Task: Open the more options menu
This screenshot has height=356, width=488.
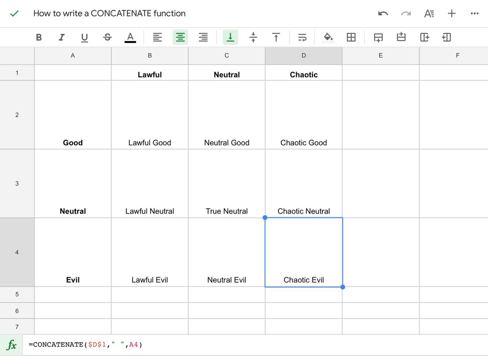Action: pos(474,13)
